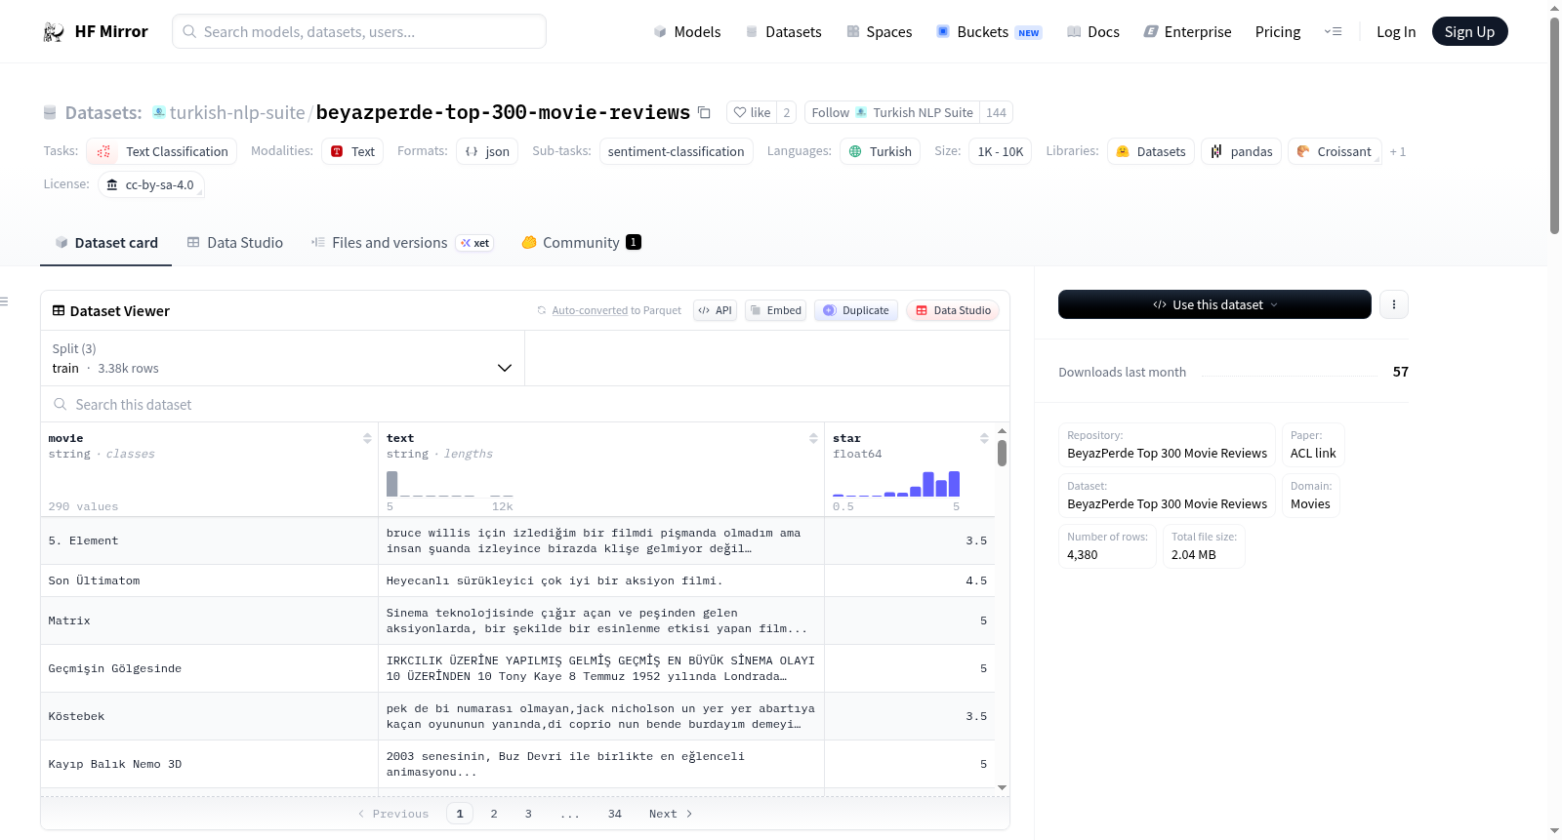Click the star distribution histogram

(896, 484)
